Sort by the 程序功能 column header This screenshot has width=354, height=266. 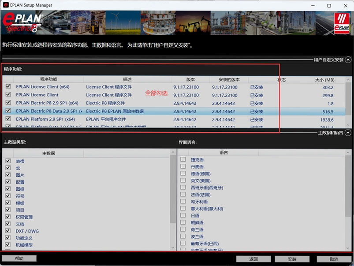[x=48, y=79]
